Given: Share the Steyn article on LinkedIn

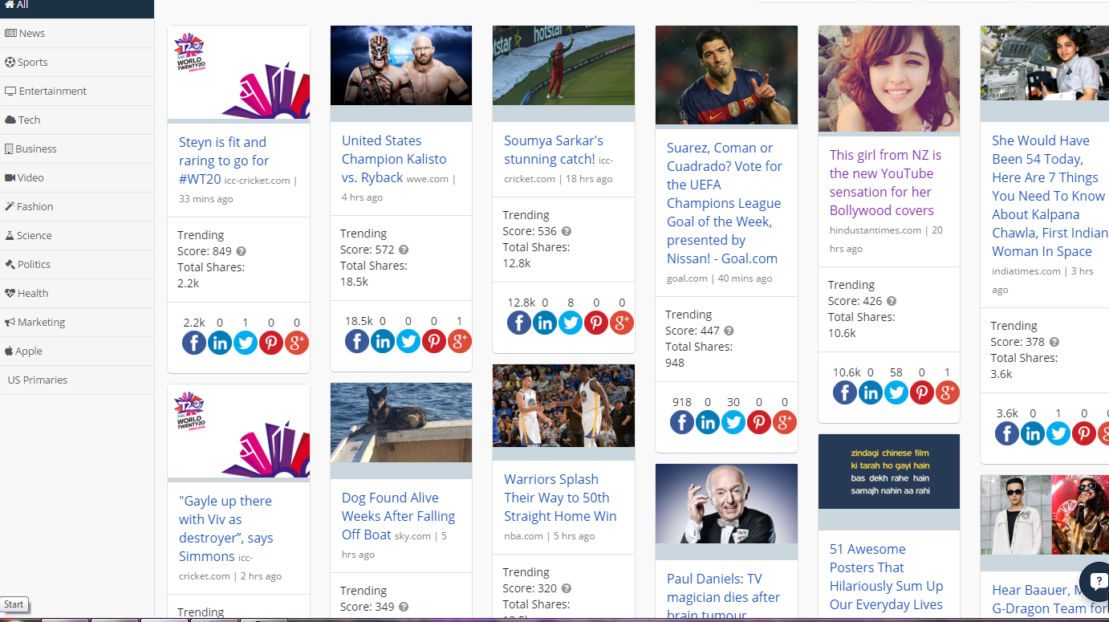Looking at the screenshot, I should coord(220,343).
